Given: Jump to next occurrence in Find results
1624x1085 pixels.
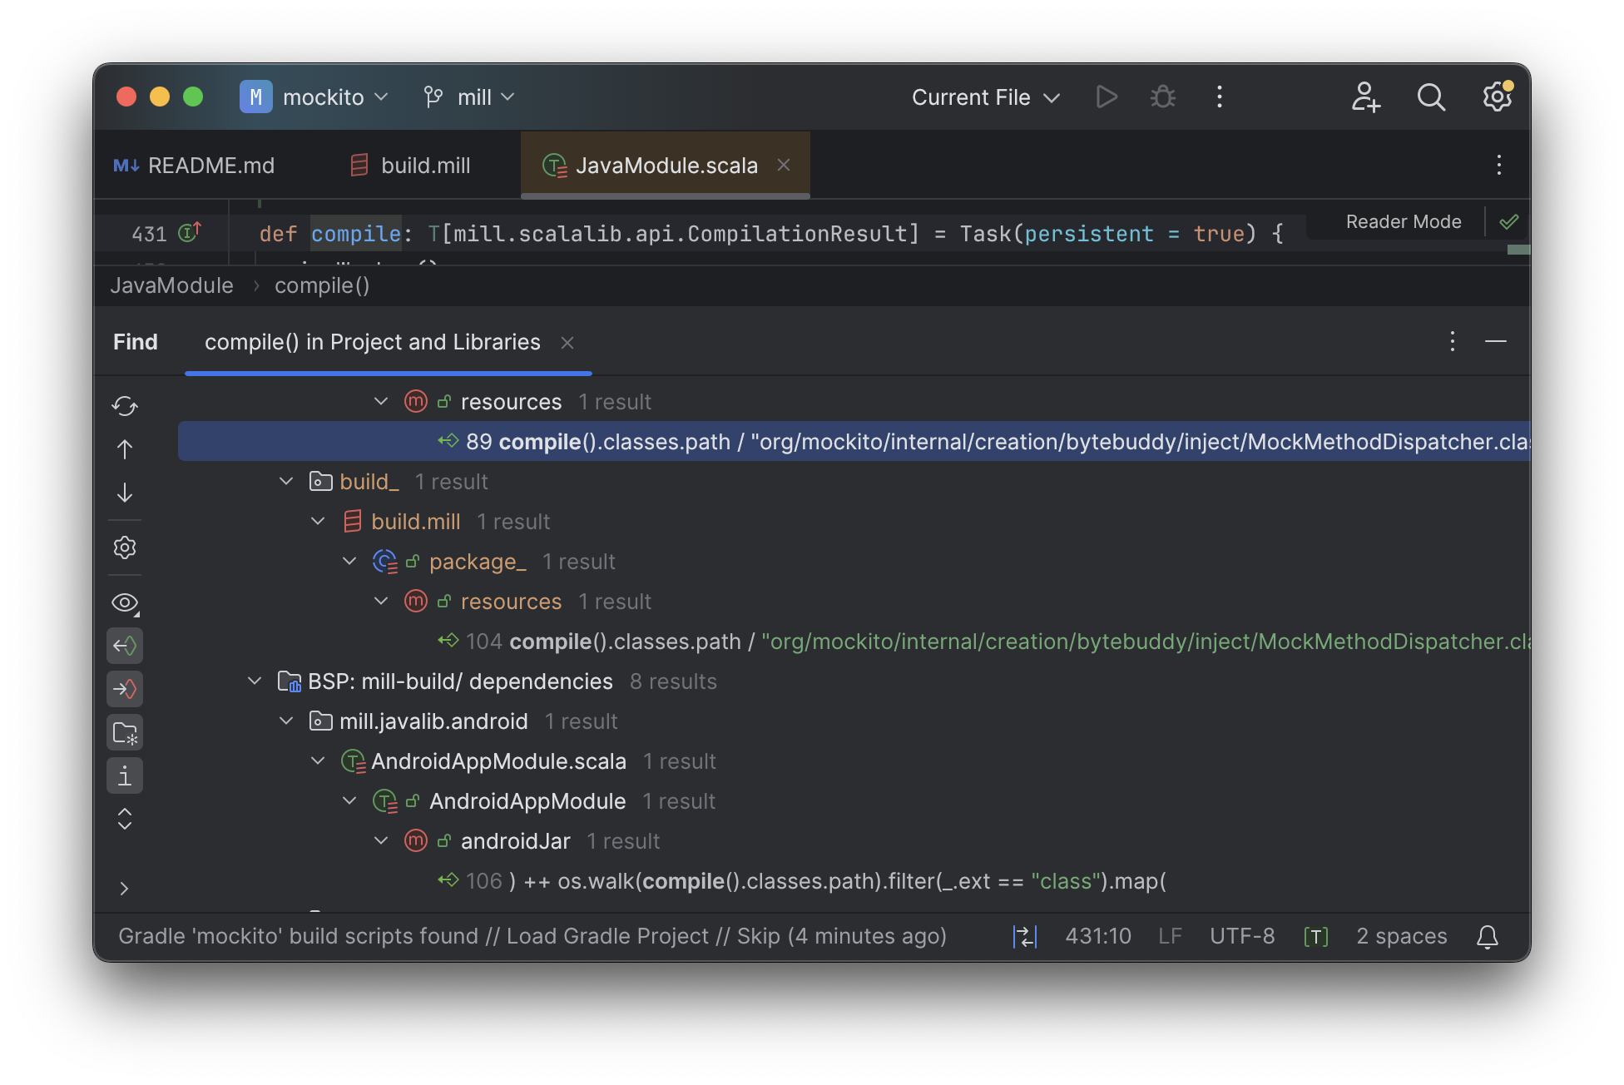Looking at the screenshot, I should (x=125, y=493).
